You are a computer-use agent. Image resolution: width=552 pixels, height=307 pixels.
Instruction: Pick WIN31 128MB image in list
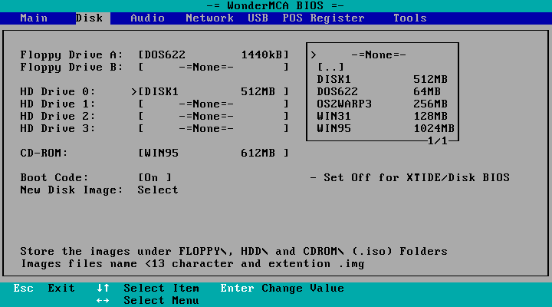(x=382, y=117)
